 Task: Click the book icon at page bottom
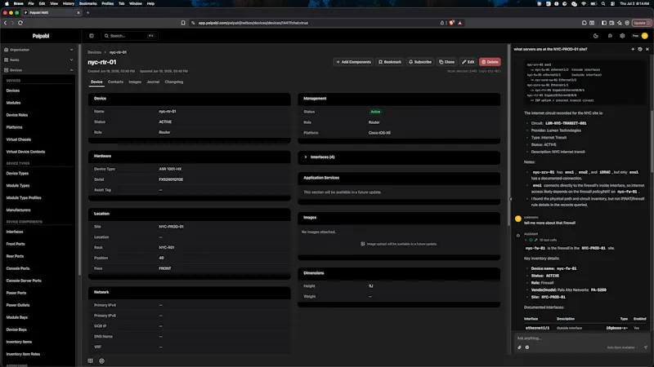(x=91, y=360)
